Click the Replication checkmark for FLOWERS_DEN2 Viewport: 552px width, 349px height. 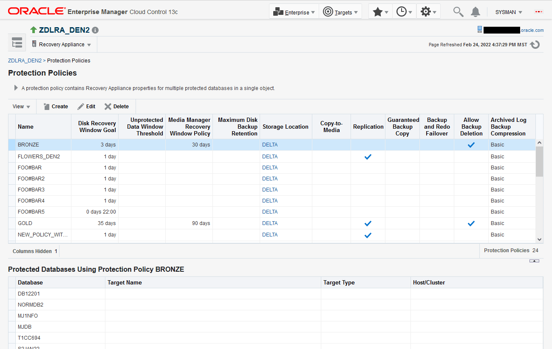tap(368, 157)
